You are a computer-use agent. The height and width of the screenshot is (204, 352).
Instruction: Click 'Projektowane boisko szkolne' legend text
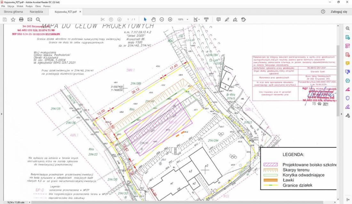click(x=309, y=165)
